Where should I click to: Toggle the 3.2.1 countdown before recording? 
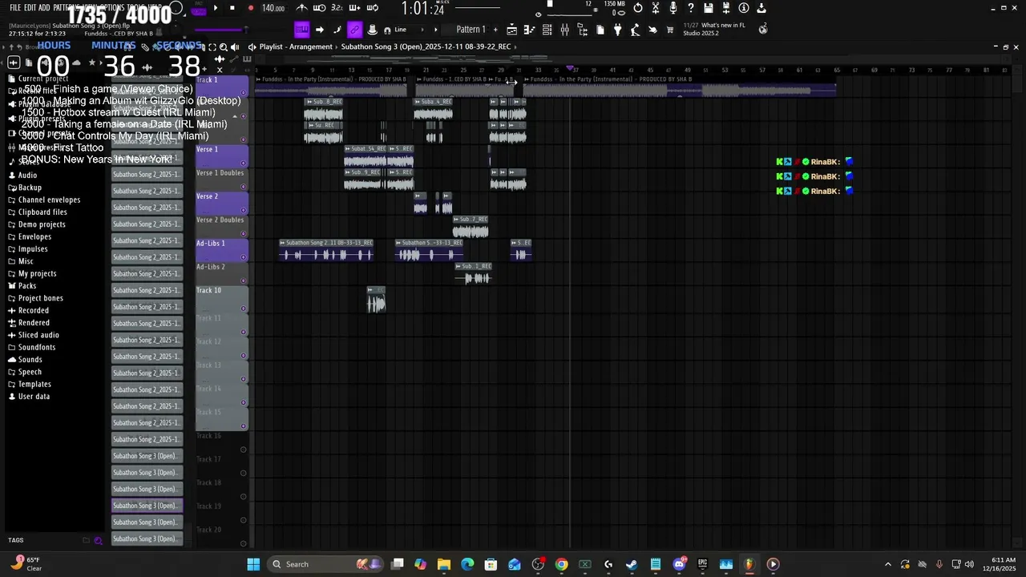pos(337,8)
